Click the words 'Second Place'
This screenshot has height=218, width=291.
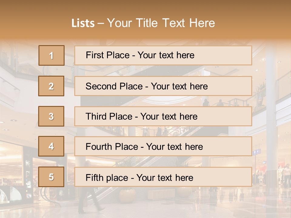click(114, 86)
